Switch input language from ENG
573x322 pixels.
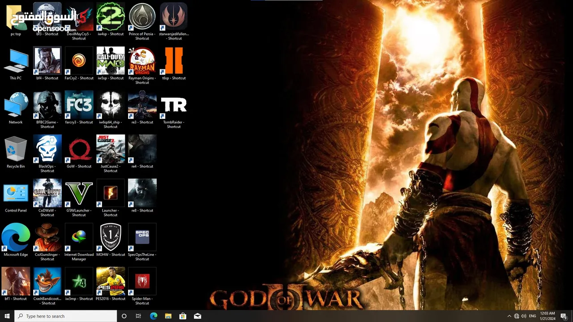point(532,316)
